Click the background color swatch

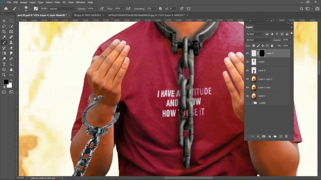(10, 85)
